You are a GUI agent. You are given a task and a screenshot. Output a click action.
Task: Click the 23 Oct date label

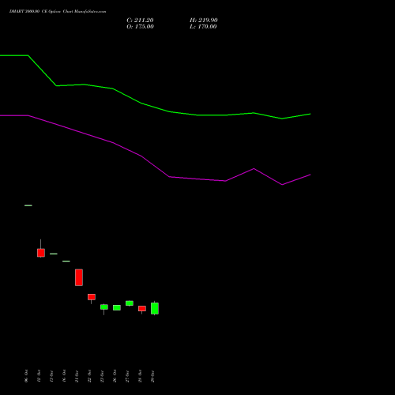pos(102,376)
